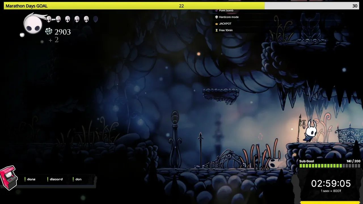This screenshot has height=204, width=363.
Task: Click the !discord chat command
Action: [x=55, y=179]
